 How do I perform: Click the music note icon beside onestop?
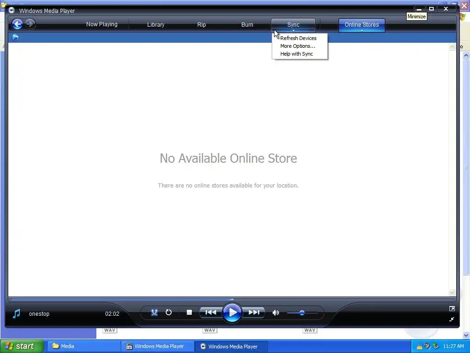tap(17, 313)
